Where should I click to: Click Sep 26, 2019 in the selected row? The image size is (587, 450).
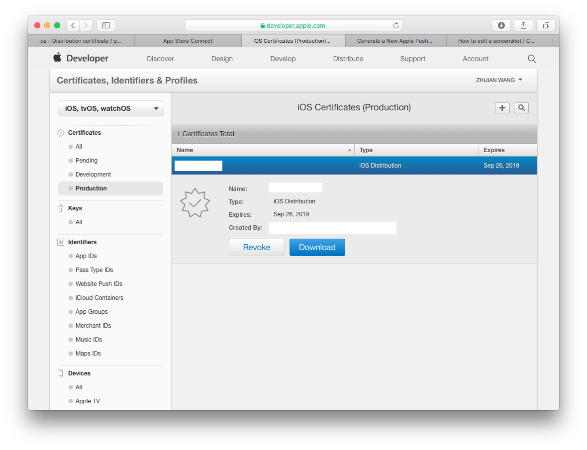pyautogui.click(x=501, y=166)
